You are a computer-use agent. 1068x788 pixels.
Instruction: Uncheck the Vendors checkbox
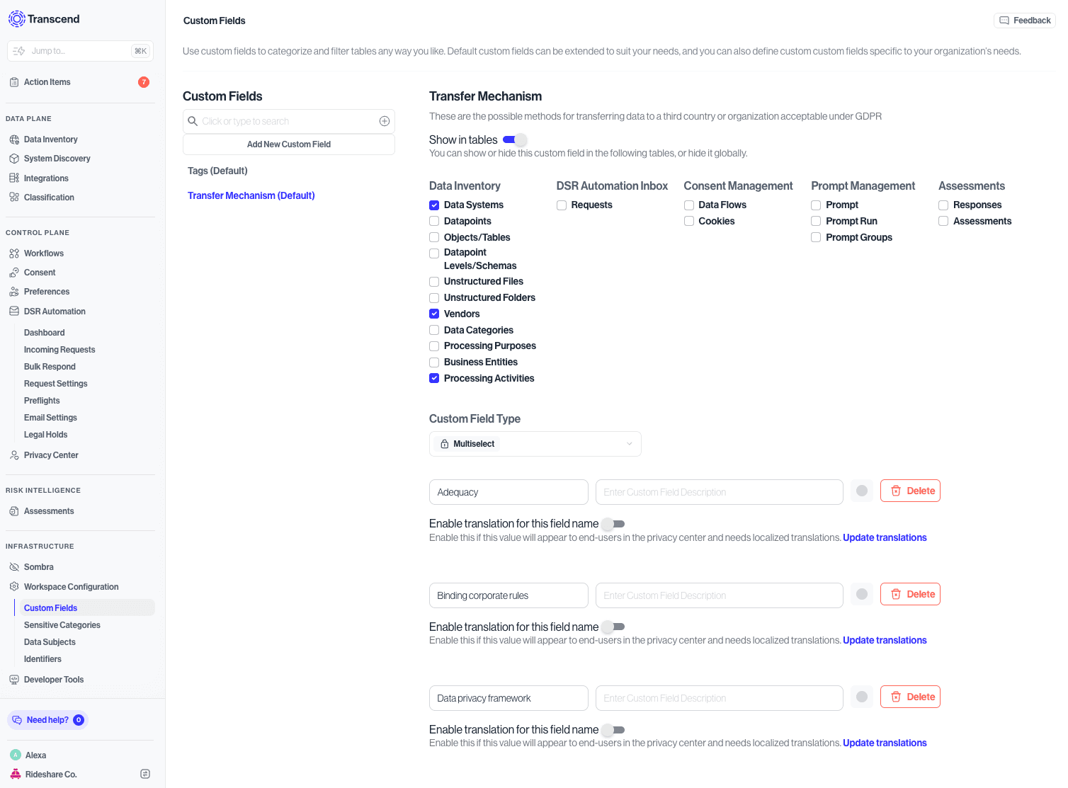click(434, 314)
